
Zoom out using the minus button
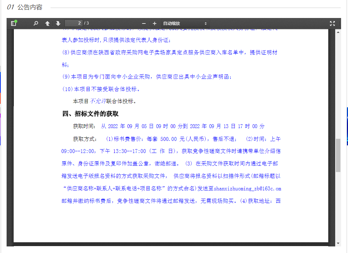click(144, 24)
